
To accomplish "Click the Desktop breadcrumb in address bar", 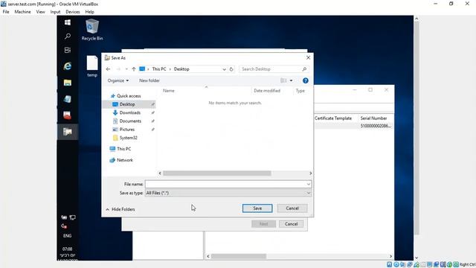I will click(181, 69).
